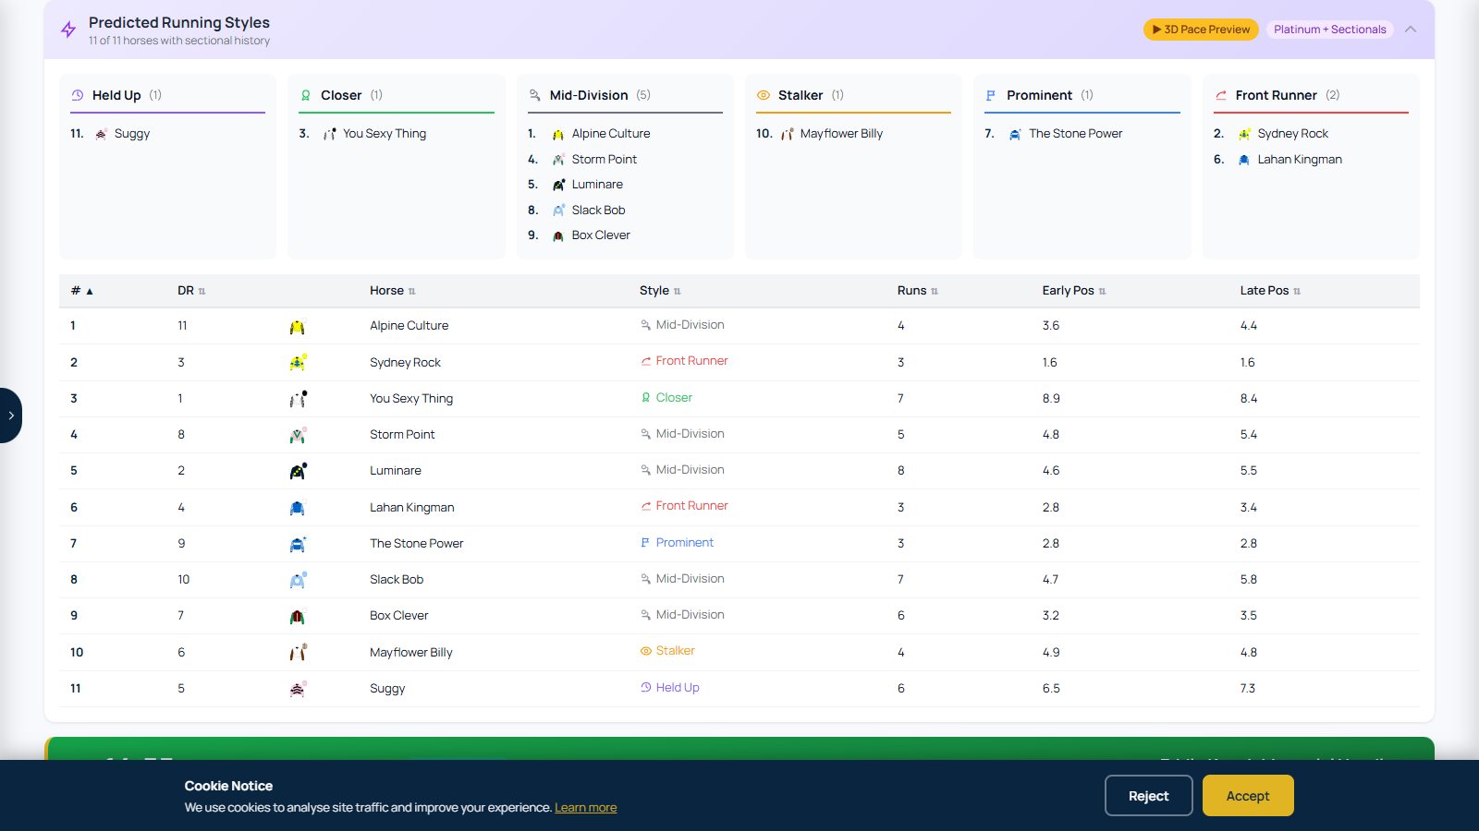This screenshot has height=831, width=1479.
Task: Click Luminare's silks icon in table row
Action: pos(298,471)
